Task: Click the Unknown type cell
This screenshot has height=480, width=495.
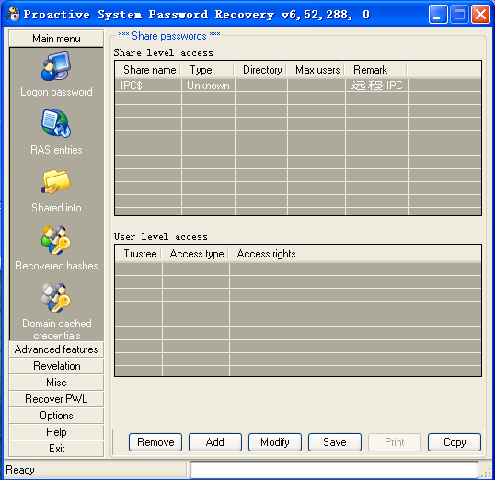Action: [208, 86]
